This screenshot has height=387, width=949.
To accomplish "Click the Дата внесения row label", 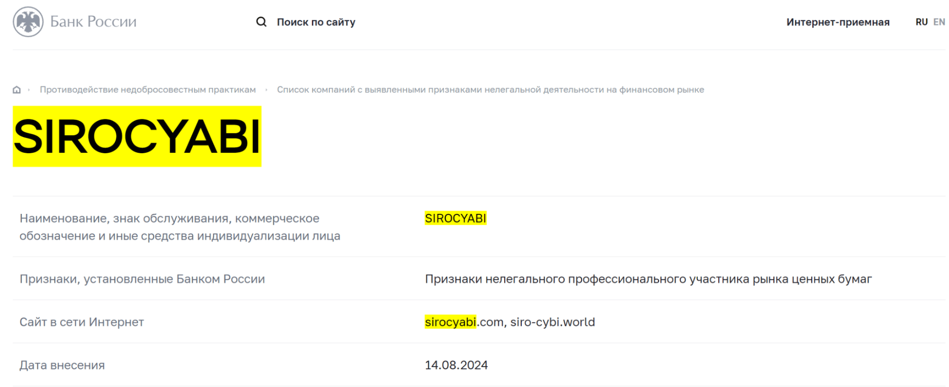I will (62, 365).
